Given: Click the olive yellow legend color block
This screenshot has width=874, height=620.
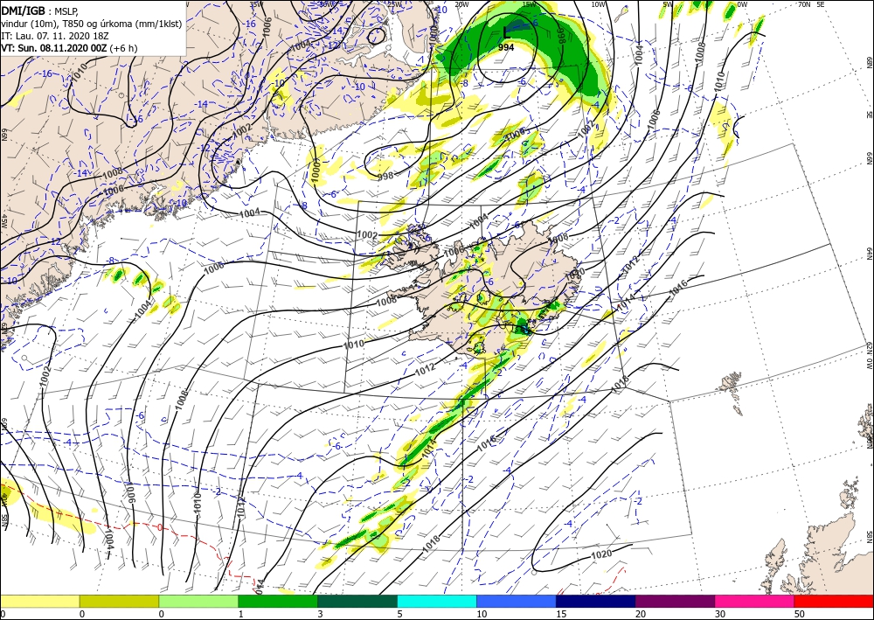Looking at the screenshot, I should pos(119,601).
